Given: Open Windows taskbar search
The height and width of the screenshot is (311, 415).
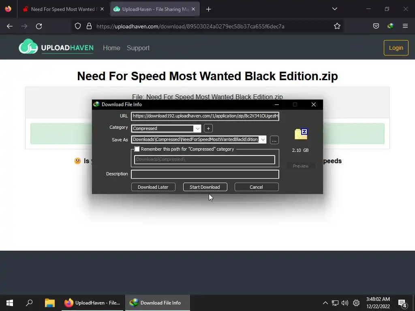Looking at the screenshot, I should [29, 303].
